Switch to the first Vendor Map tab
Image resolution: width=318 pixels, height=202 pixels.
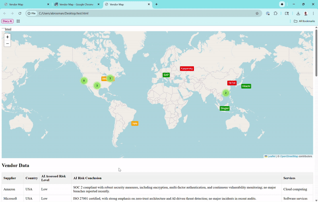pyautogui.click(x=26, y=4)
